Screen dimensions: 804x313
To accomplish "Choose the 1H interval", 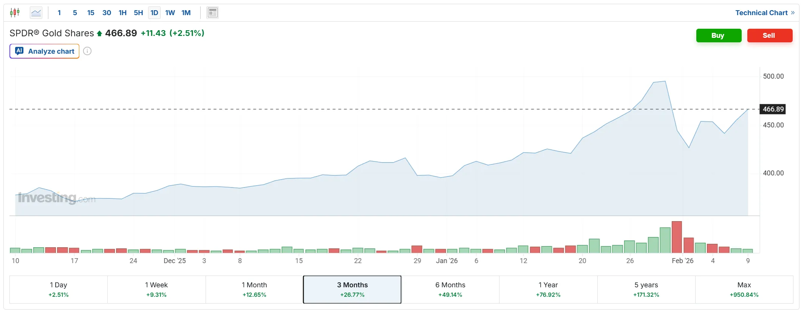I will point(122,13).
